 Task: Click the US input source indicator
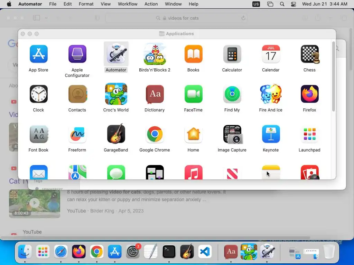coord(256,4)
